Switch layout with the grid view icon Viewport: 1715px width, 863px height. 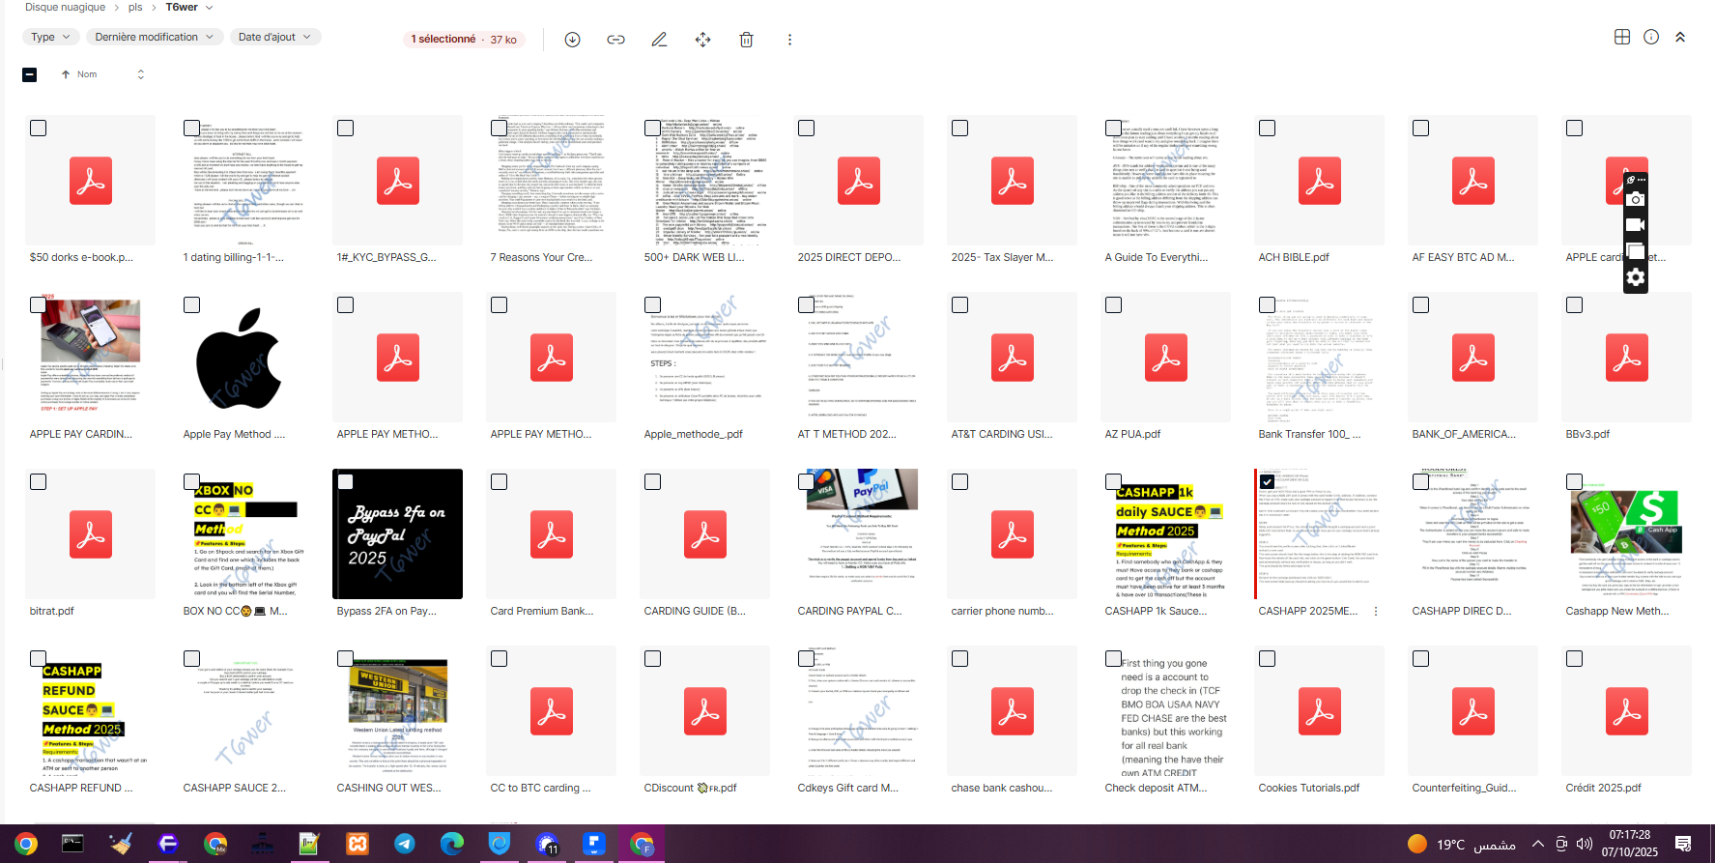[x=1622, y=37]
